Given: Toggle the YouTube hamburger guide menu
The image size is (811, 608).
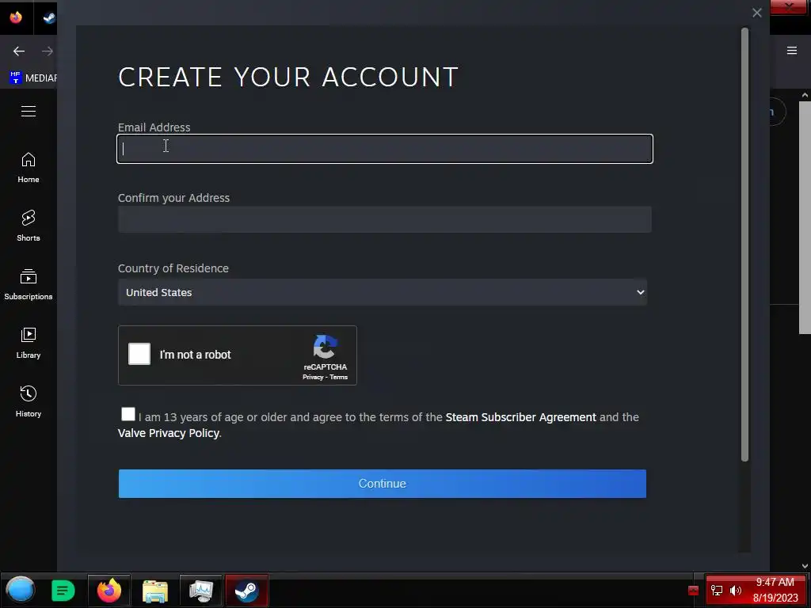Looking at the screenshot, I should tap(29, 111).
